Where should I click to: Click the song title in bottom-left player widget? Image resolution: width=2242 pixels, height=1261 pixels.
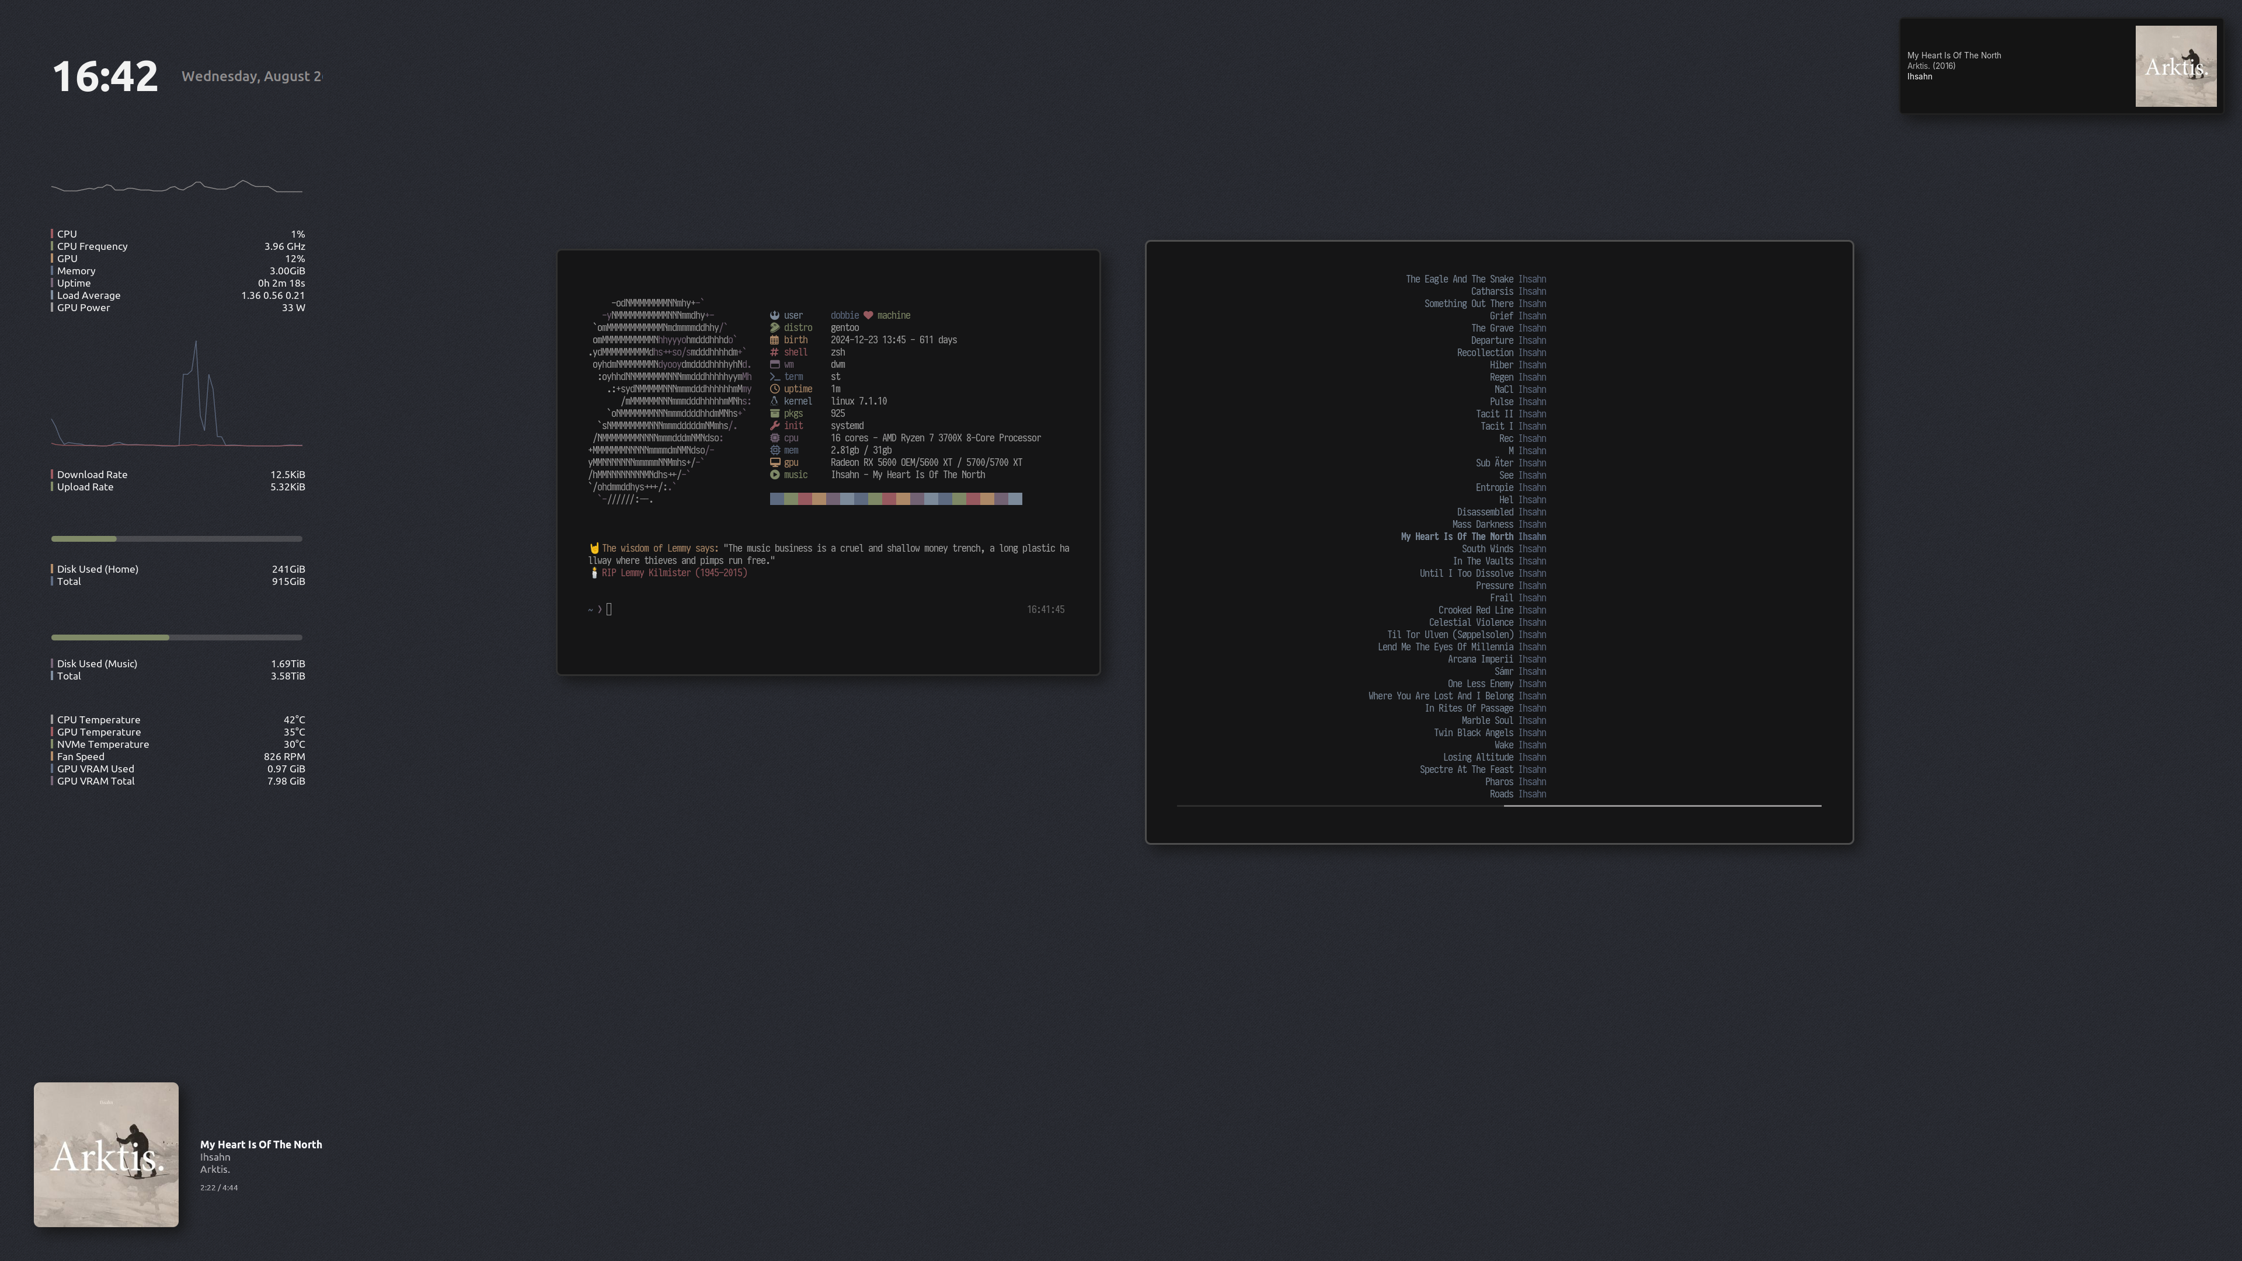(x=261, y=1144)
